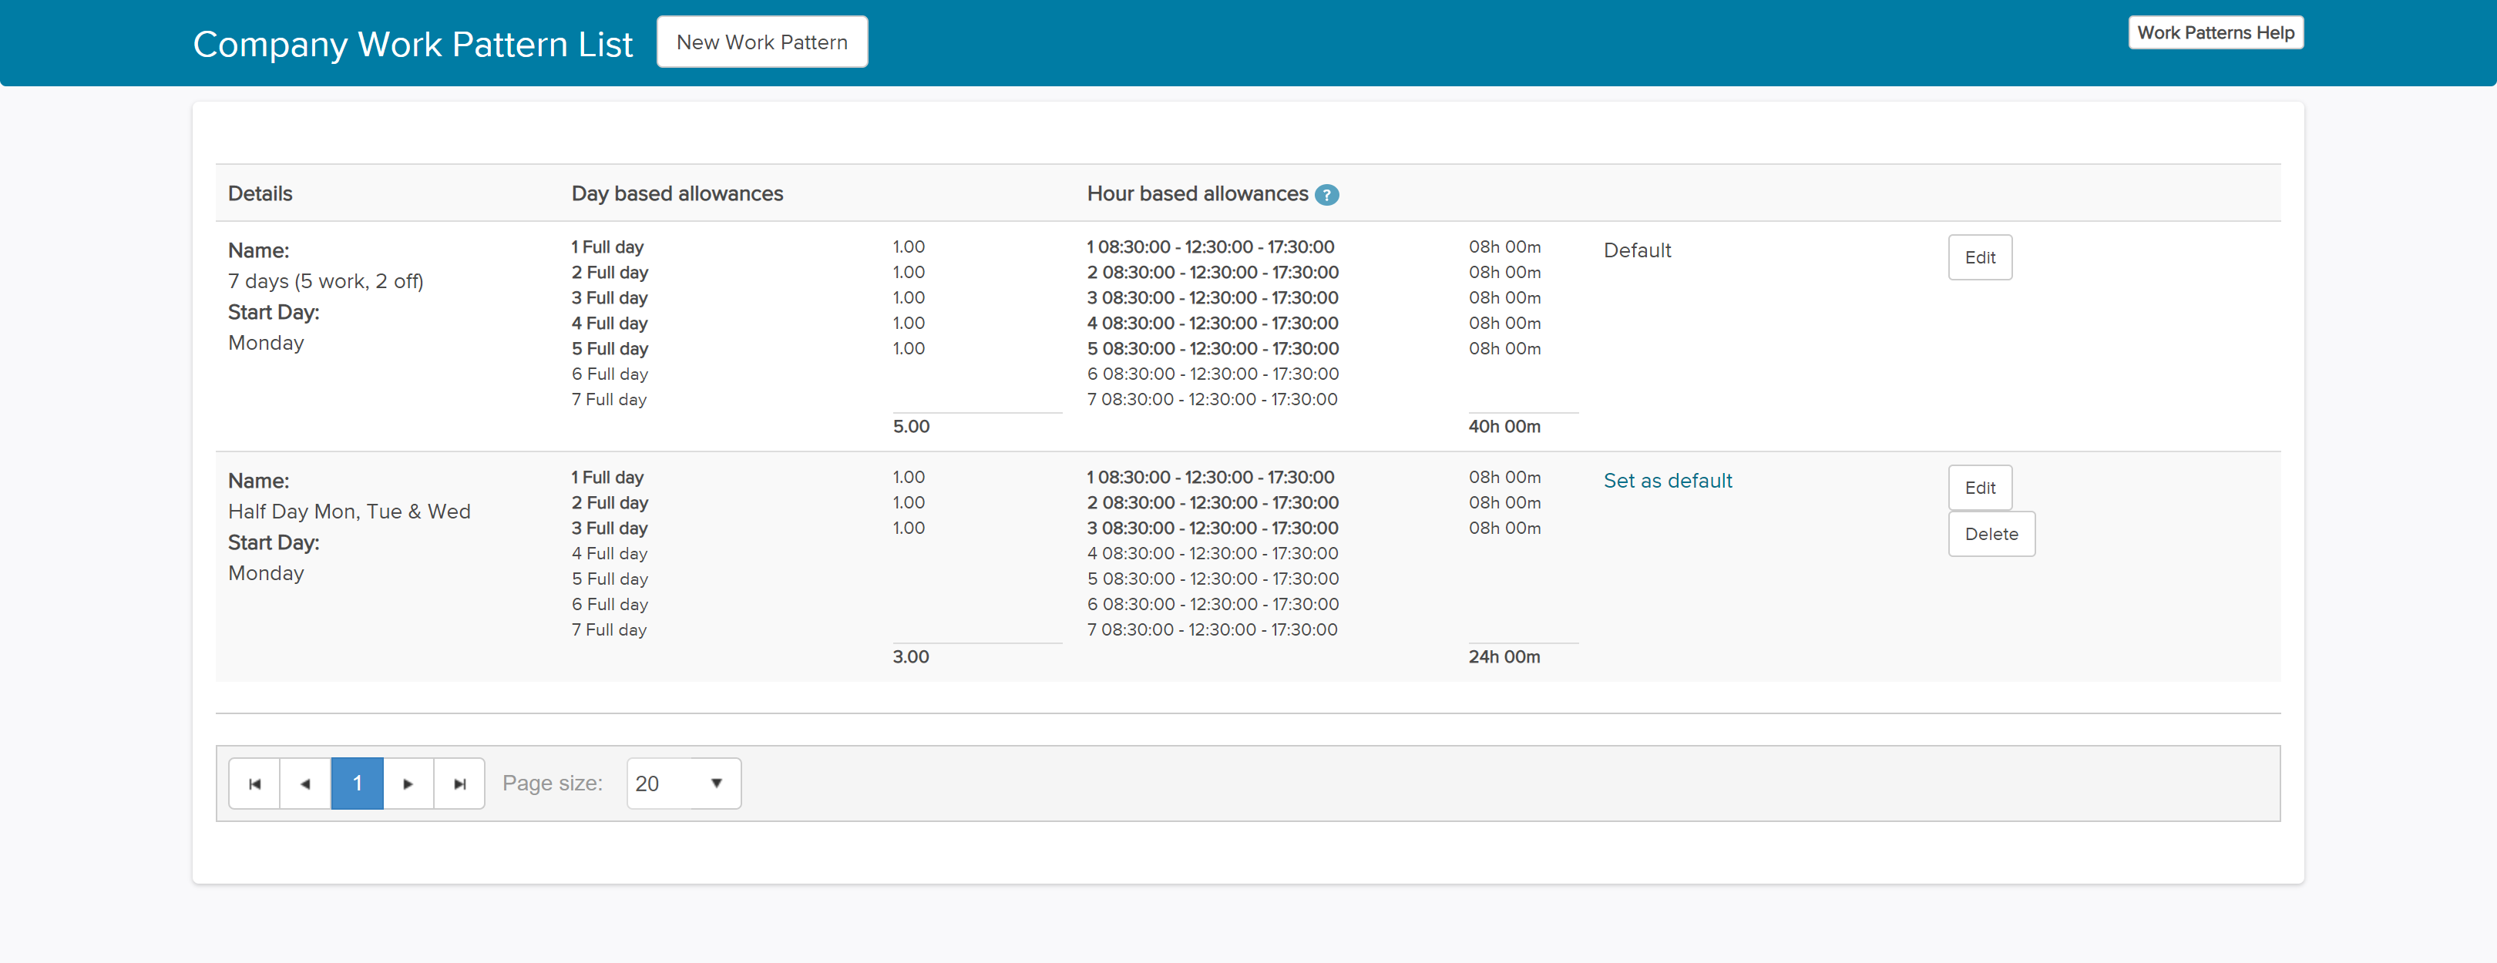This screenshot has height=963, width=2497.
Task: Delete the Half Day Mon, Tue & Wed pattern
Action: 1991,534
